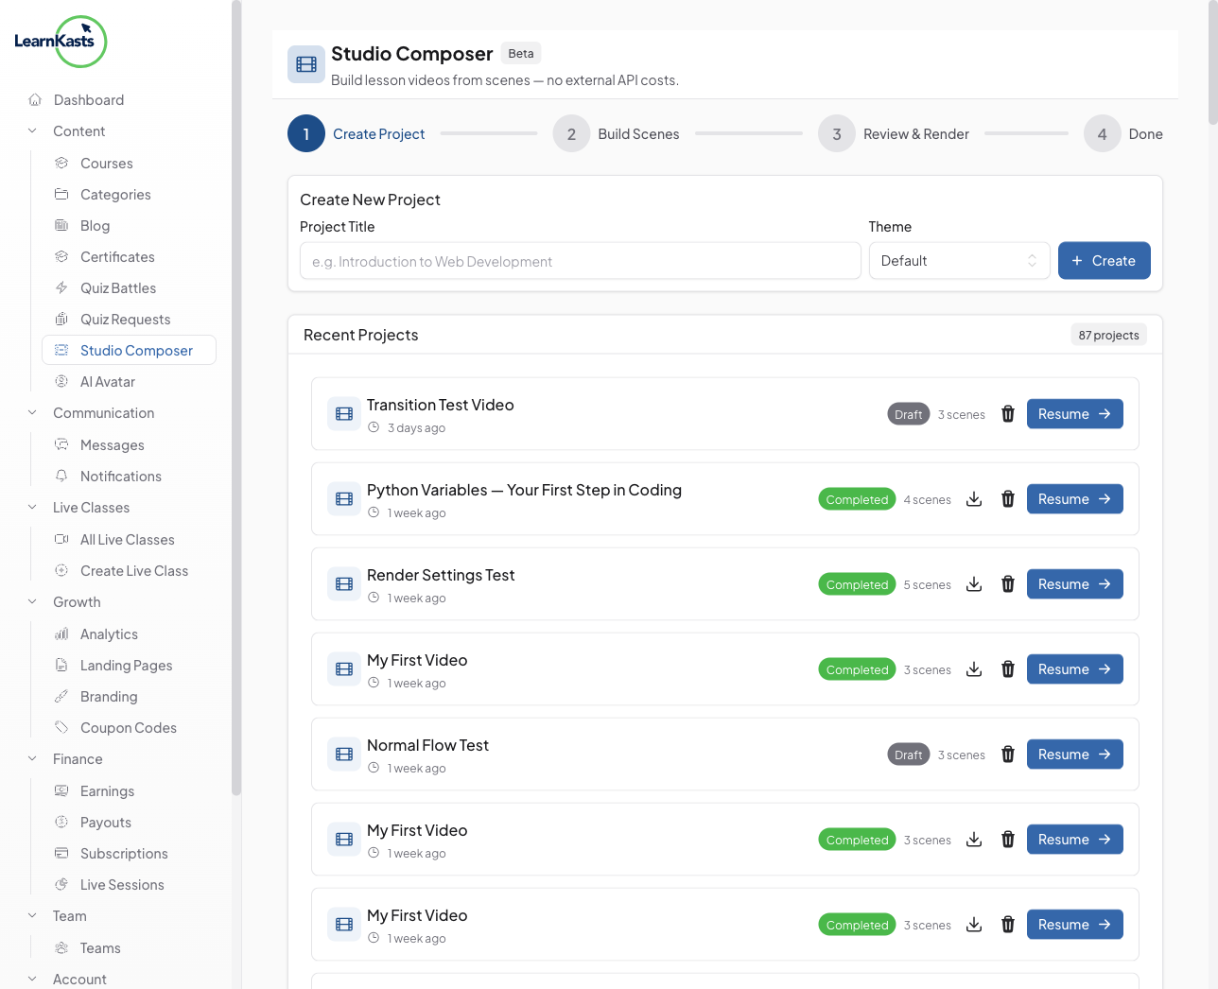
Task: Click trash icon for Render Settings Test
Action: click(1008, 584)
